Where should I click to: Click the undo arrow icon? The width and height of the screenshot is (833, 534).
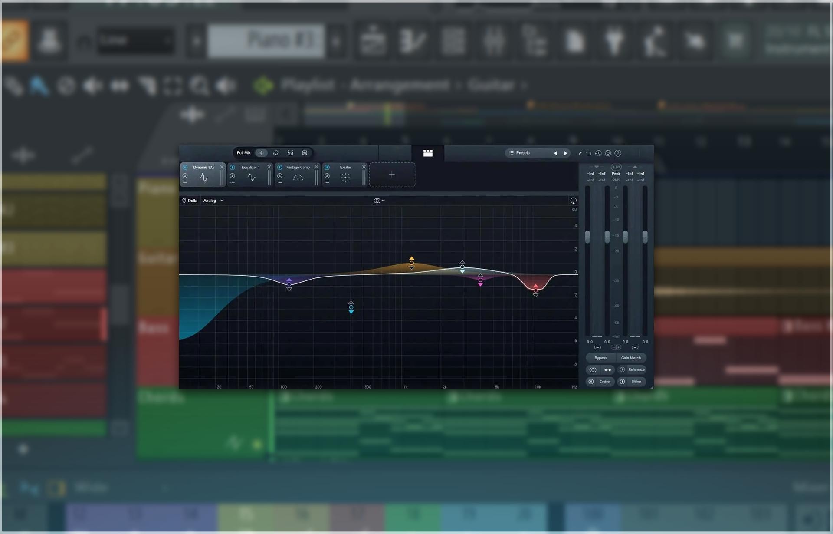[x=588, y=153]
